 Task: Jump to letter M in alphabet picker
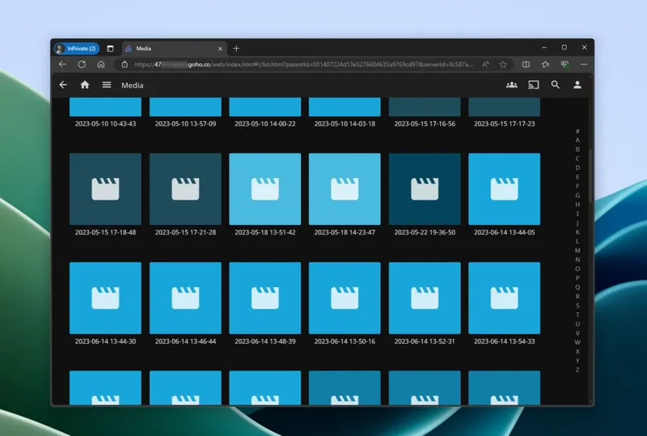(x=577, y=250)
